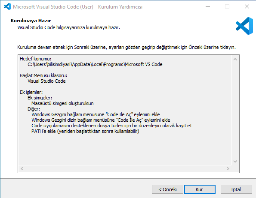Click the Microsoft VS Code install path text
The height and width of the screenshot is (198, 256).
(95, 64)
